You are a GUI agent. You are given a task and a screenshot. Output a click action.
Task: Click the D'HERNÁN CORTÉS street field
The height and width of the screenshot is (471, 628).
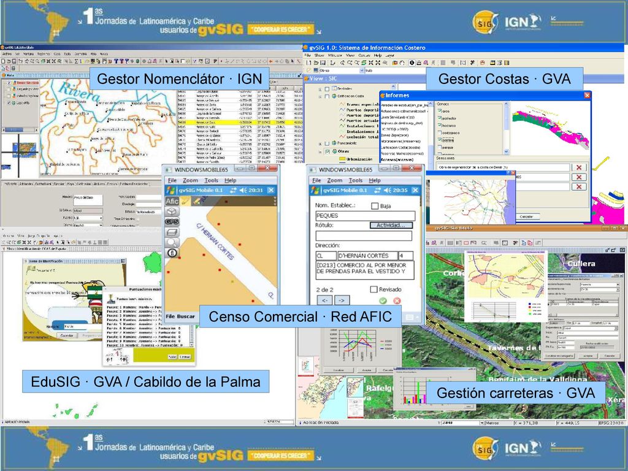click(x=367, y=256)
